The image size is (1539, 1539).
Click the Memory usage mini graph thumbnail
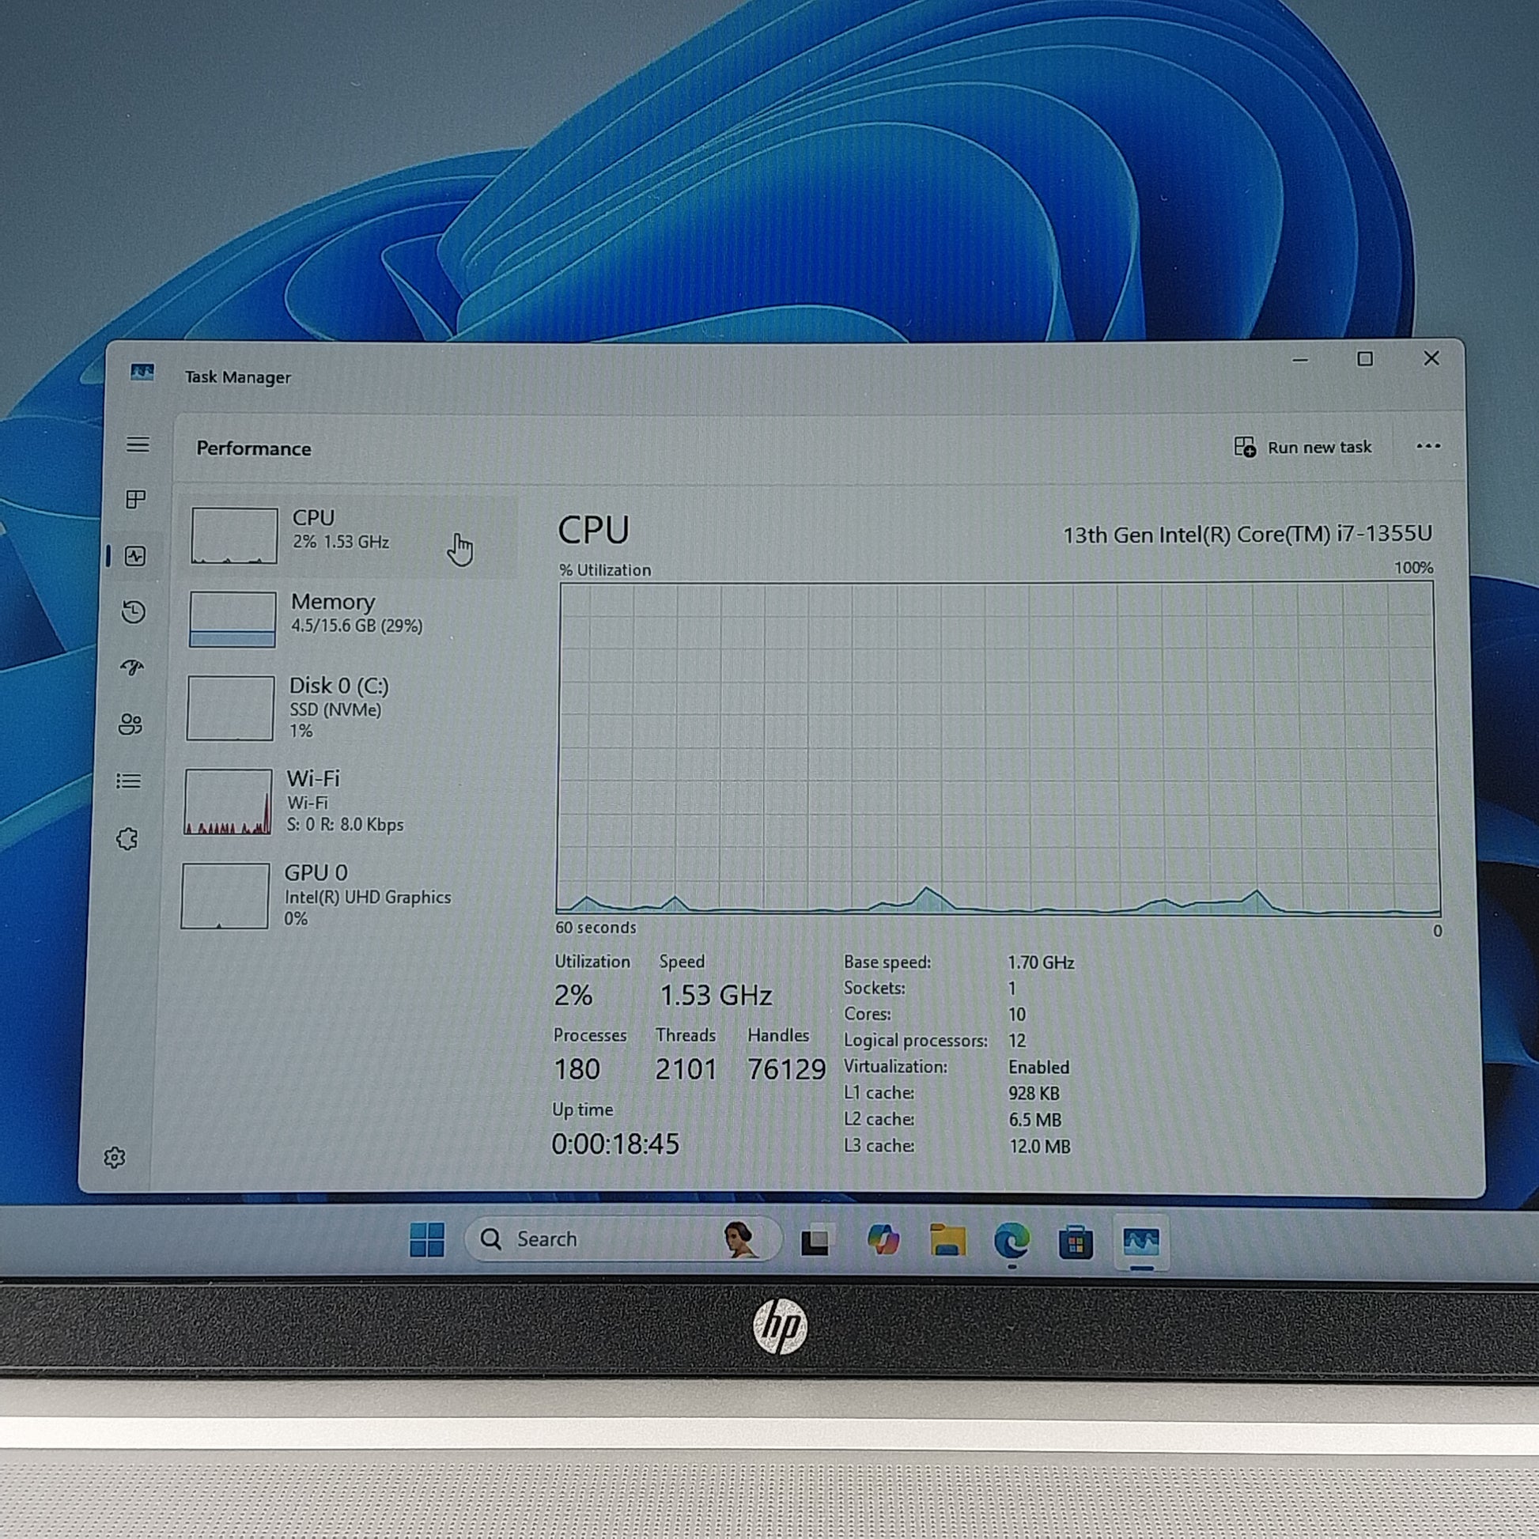233,619
